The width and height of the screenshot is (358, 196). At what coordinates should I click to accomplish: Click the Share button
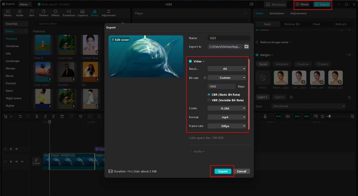[302, 4]
